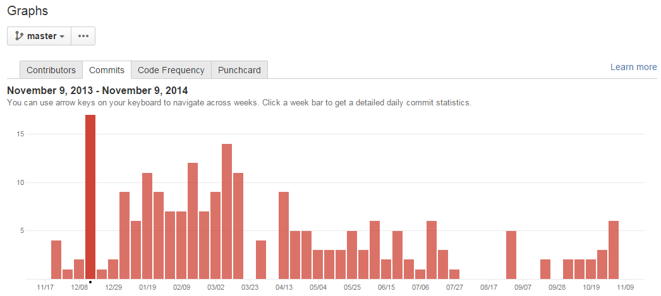661x296 pixels.
Task: Click the leftmost bar right of 11/17
Action: [x=56, y=259]
